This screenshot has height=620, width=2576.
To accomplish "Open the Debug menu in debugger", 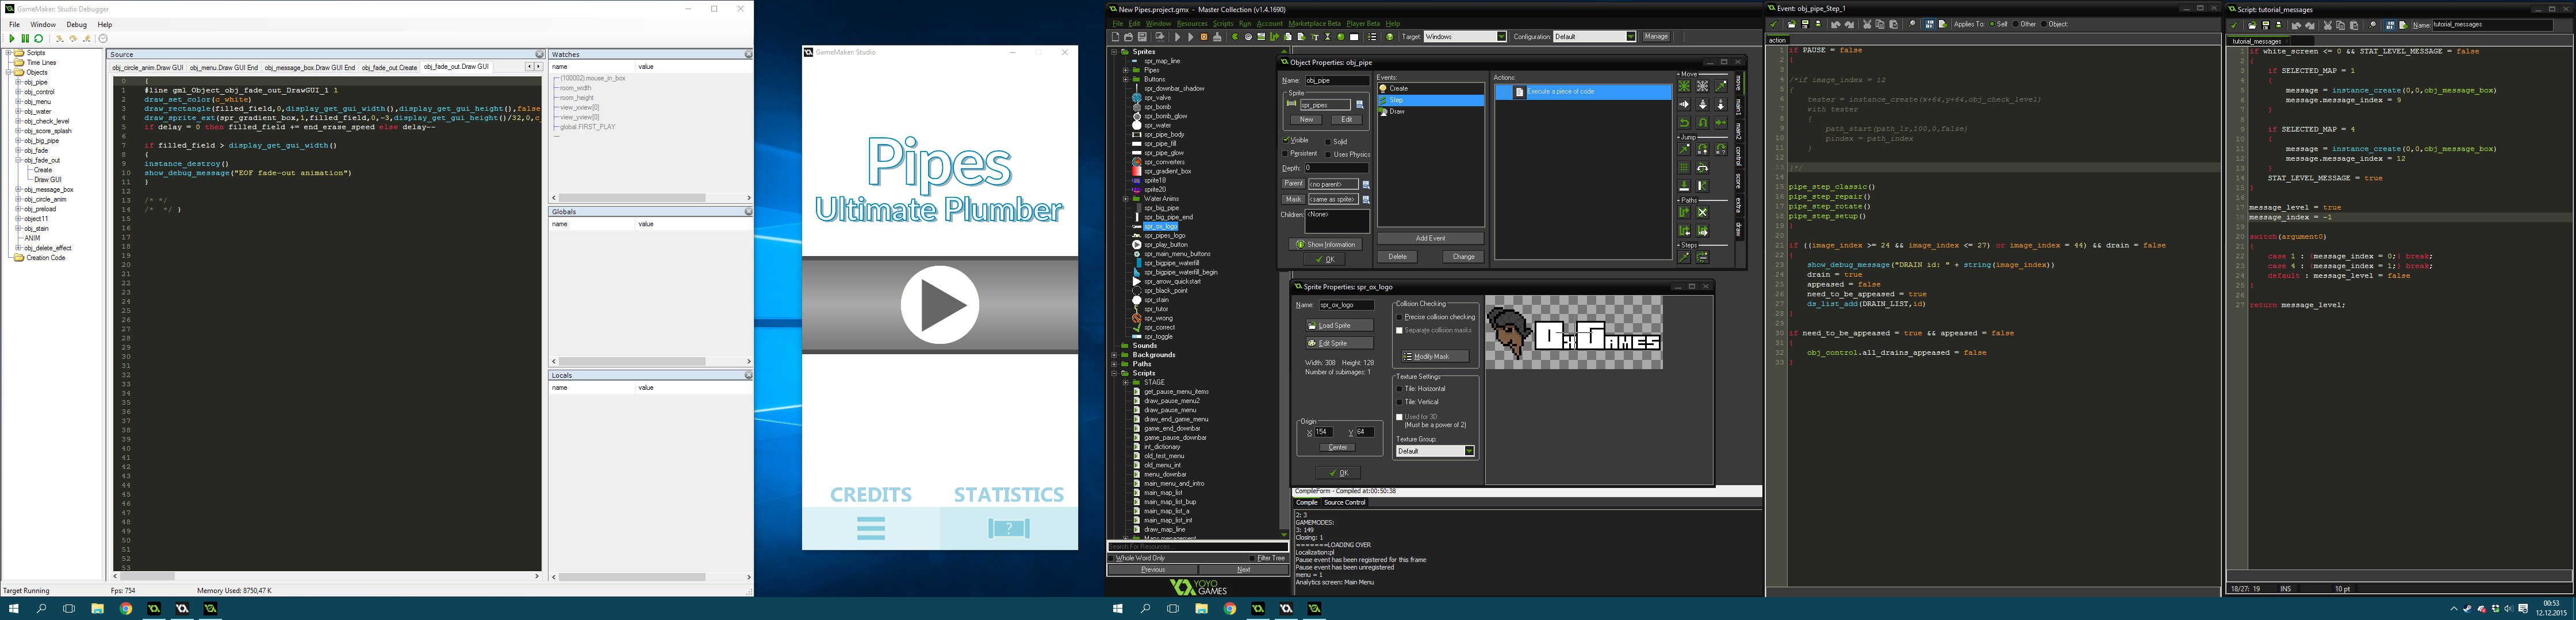I will 76,24.
